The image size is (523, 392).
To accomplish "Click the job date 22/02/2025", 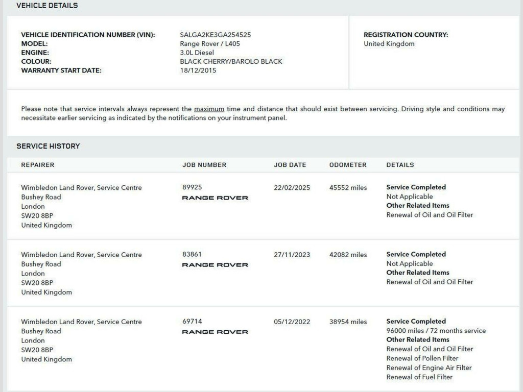I will (x=292, y=187).
